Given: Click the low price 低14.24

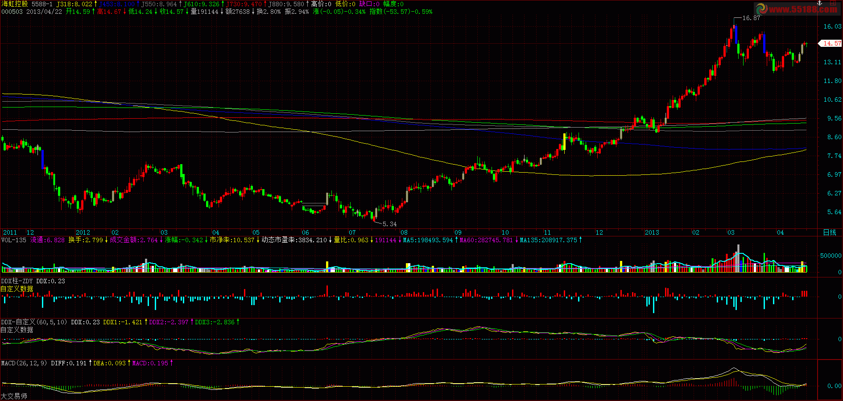Looking at the screenshot, I should click(140, 12).
